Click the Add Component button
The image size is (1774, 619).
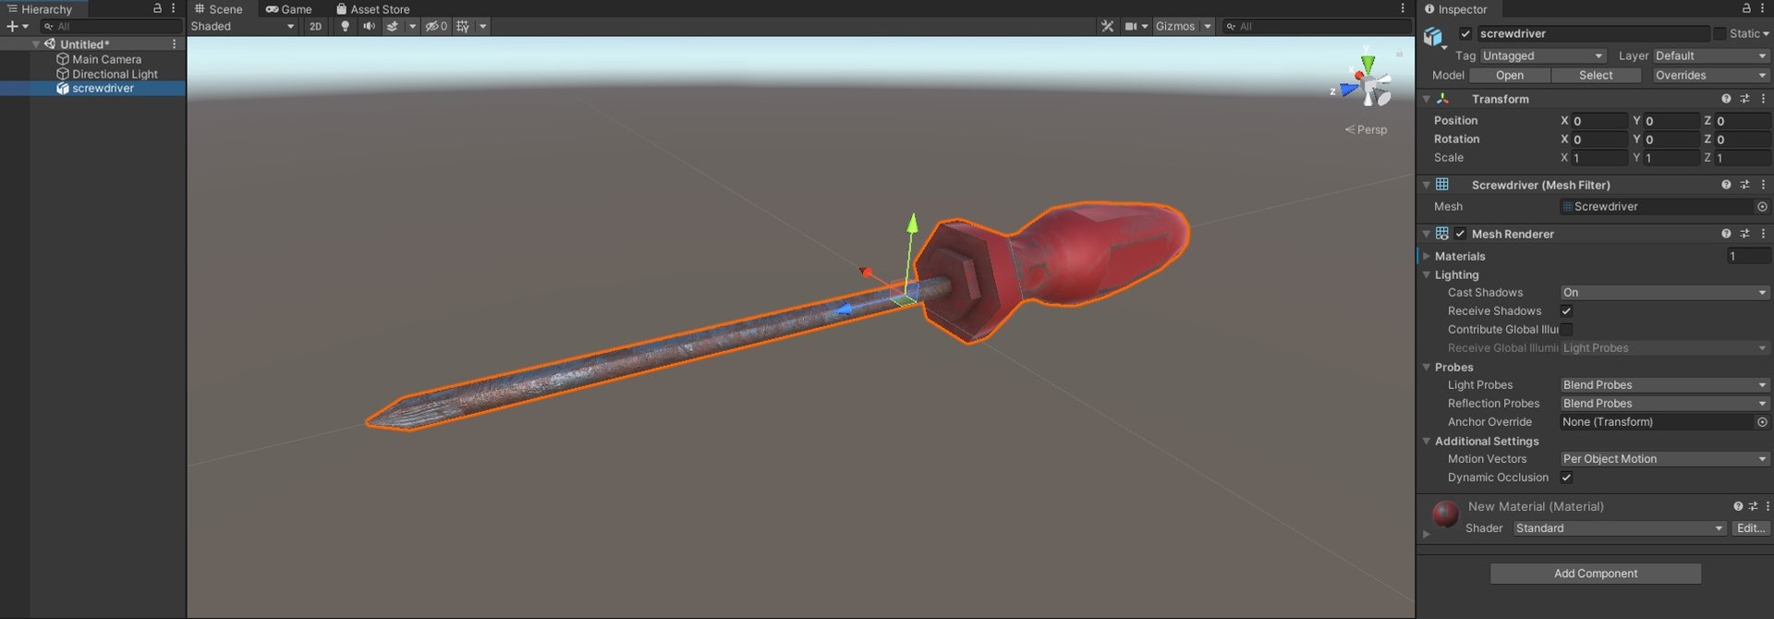click(1596, 574)
